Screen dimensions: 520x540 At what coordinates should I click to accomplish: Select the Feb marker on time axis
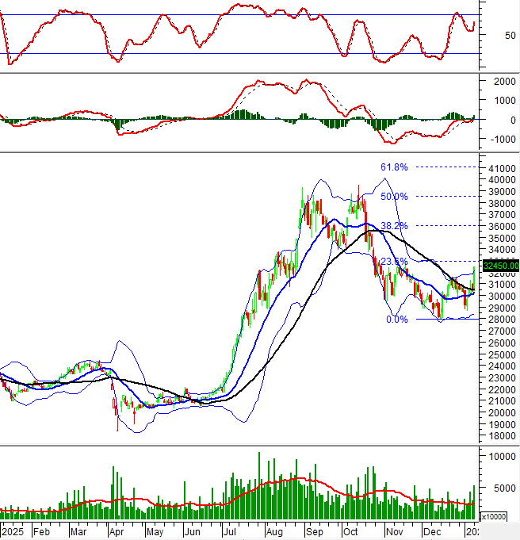(x=43, y=534)
